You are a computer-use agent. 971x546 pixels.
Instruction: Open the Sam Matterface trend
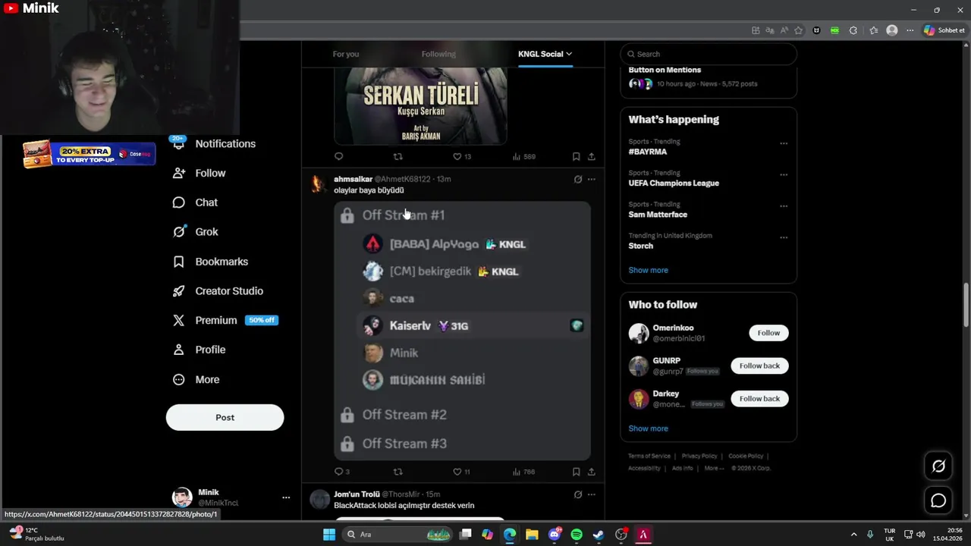pos(658,215)
